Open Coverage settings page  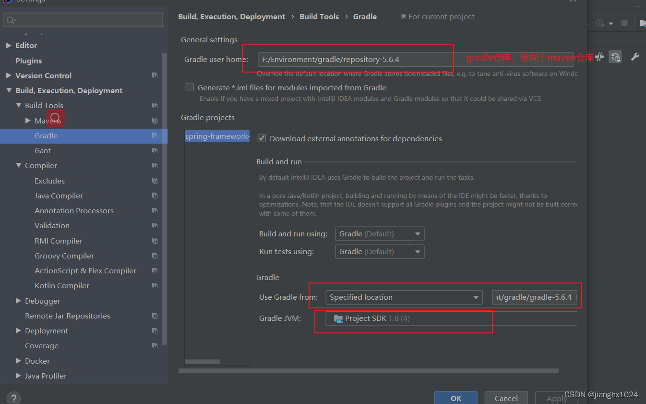(42, 345)
